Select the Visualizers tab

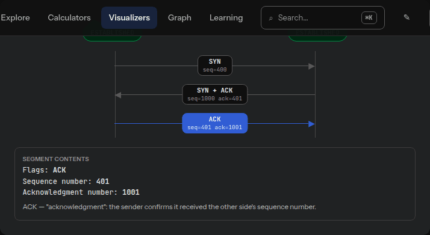click(129, 18)
